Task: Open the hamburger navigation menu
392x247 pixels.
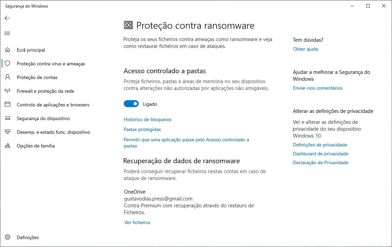Action: click(7, 34)
